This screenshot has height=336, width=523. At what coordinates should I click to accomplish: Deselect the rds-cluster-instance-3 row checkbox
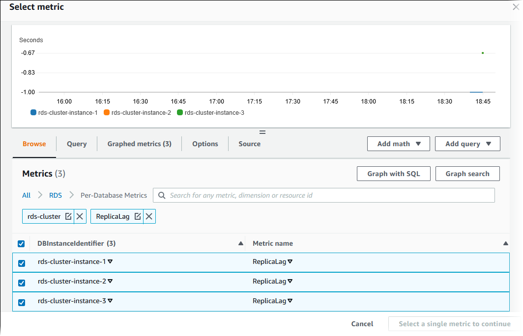click(21, 302)
